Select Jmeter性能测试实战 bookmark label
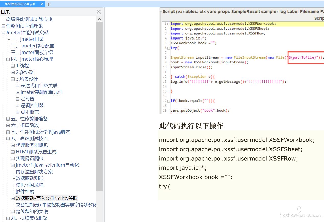 27,33
